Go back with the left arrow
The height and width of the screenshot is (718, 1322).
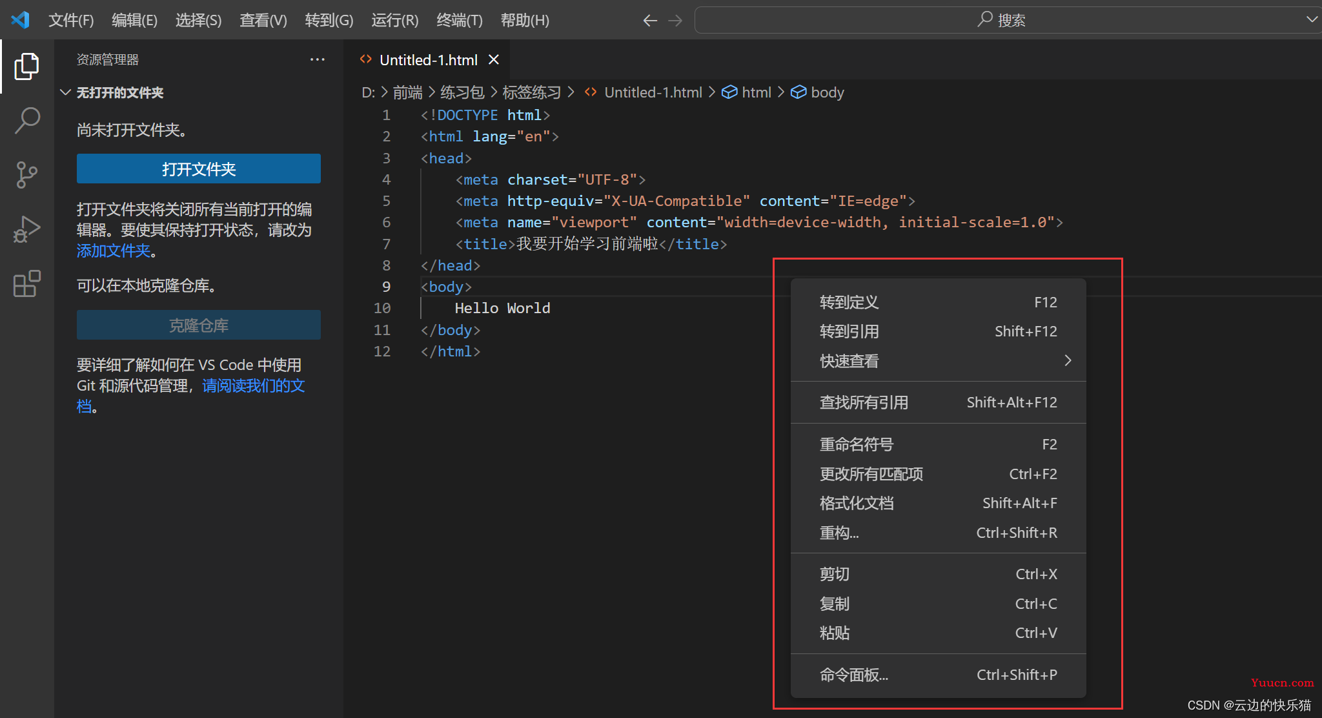pyautogui.click(x=650, y=21)
